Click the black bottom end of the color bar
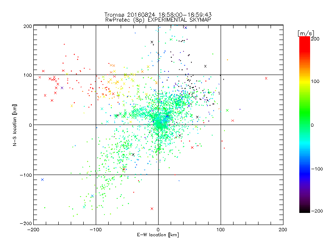333x250 pixels. (305, 210)
